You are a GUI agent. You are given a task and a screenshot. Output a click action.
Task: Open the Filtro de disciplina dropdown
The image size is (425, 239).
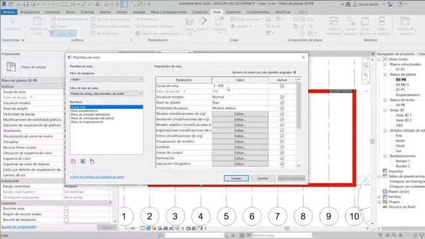point(106,80)
